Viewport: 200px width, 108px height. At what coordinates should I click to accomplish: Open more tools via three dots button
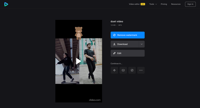pos(141,70)
